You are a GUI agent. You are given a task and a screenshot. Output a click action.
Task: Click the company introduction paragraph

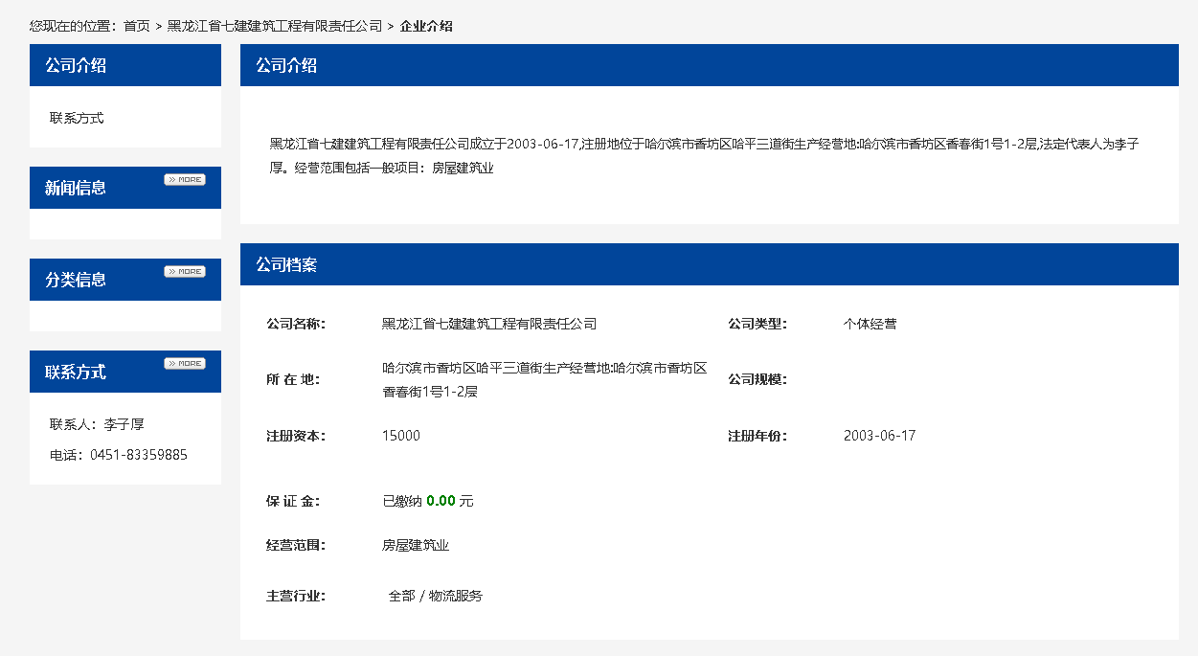tap(704, 156)
